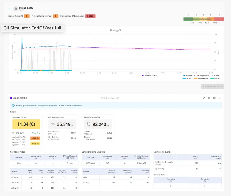Click the vessel avatar icon in header

click(x=15, y=9)
